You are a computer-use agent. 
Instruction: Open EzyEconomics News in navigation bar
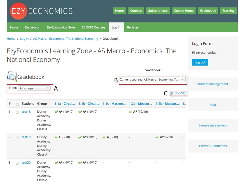61,27
